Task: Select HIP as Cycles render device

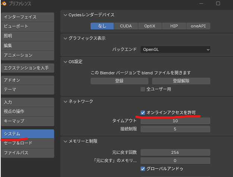Action: pyautogui.click(x=174, y=26)
